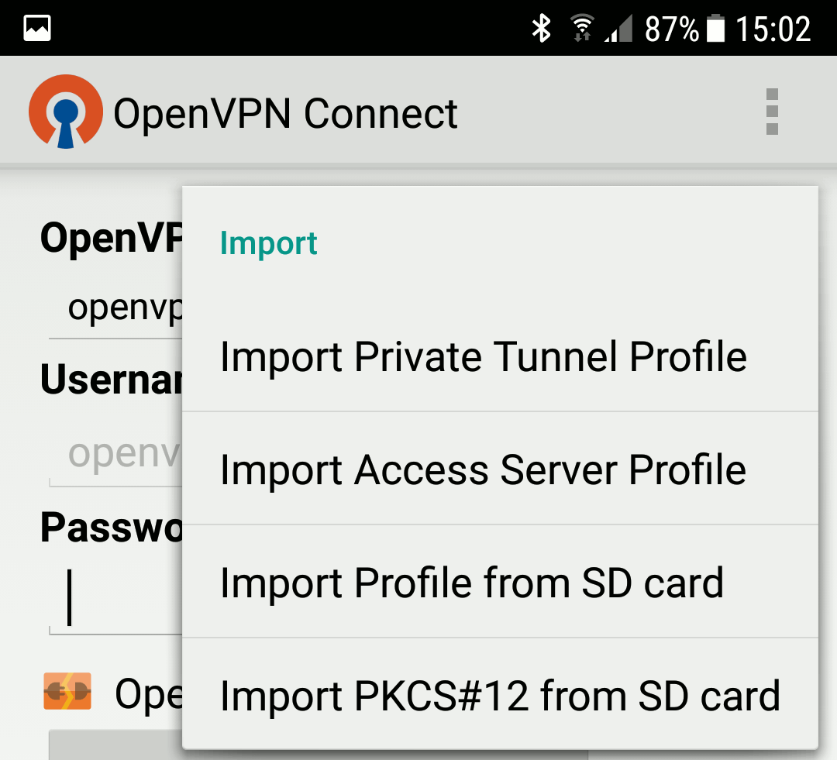Choose Import Access Server Profile
The height and width of the screenshot is (760, 837).
pyautogui.click(x=484, y=469)
